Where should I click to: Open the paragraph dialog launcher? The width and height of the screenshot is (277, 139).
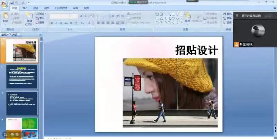pyautogui.click(x=151, y=29)
